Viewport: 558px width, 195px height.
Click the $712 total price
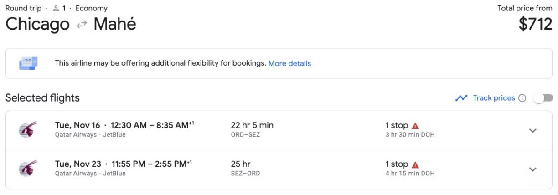pyautogui.click(x=535, y=24)
